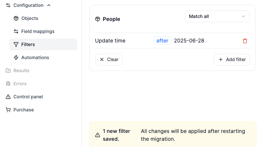Click the Field mappings arrows icon
Viewport: 262px width, 147px height.
point(16,31)
